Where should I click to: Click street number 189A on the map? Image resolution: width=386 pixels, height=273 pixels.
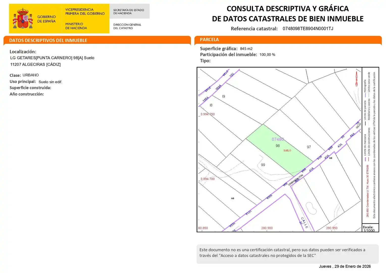pyautogui.click(x=219, y=87)
